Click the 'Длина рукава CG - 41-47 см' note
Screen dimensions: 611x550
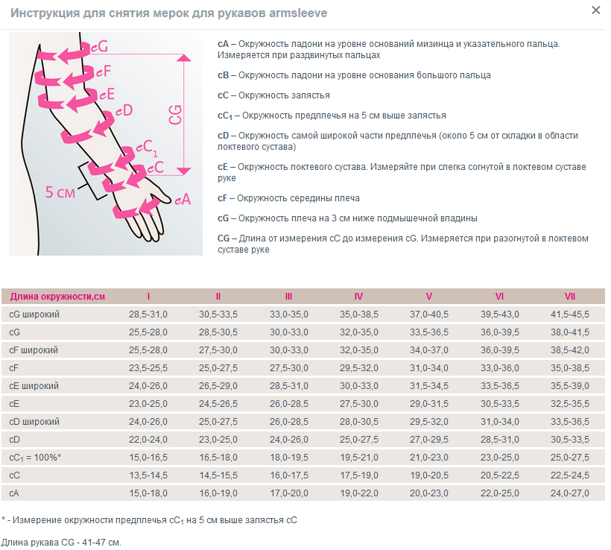[x=61, y=542]
